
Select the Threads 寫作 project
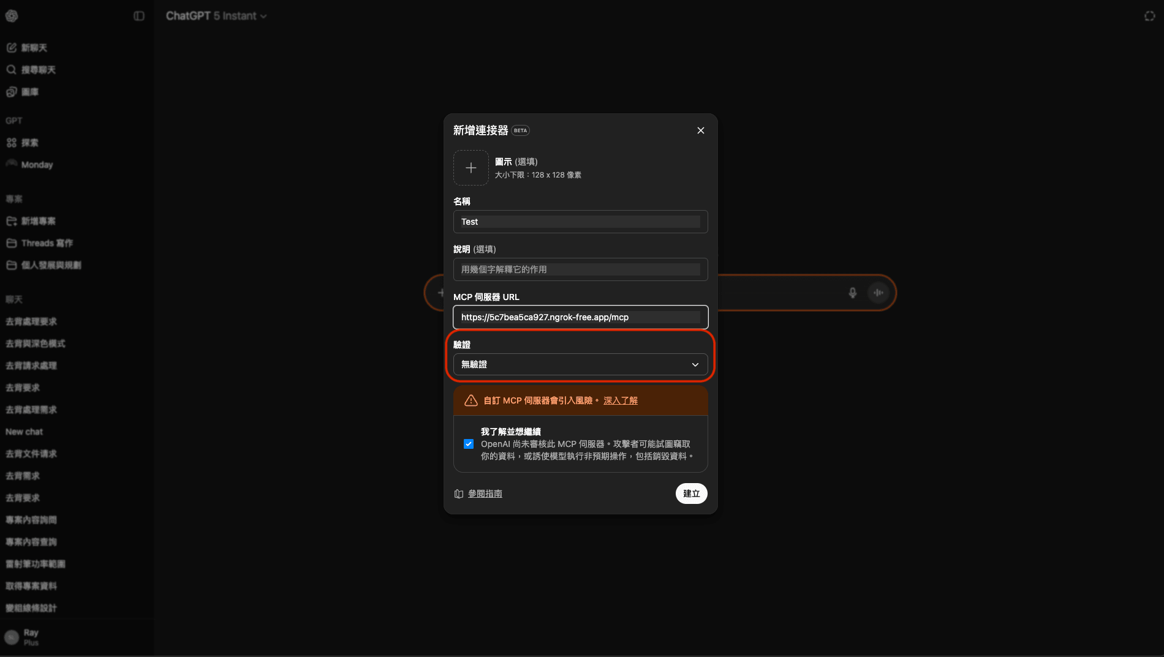pyautogui.click(x=48, y=242)
